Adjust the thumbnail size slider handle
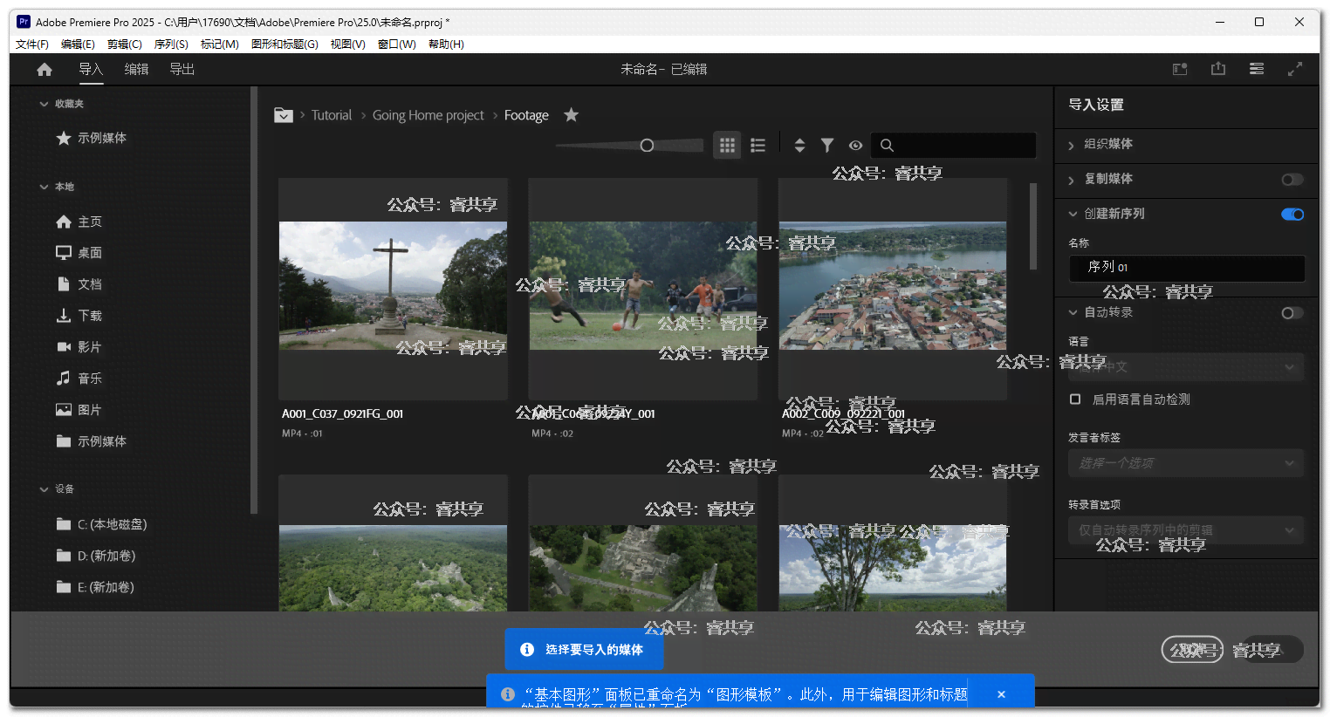The width and height of the screenshot is (1330, 717). point(647,146)
